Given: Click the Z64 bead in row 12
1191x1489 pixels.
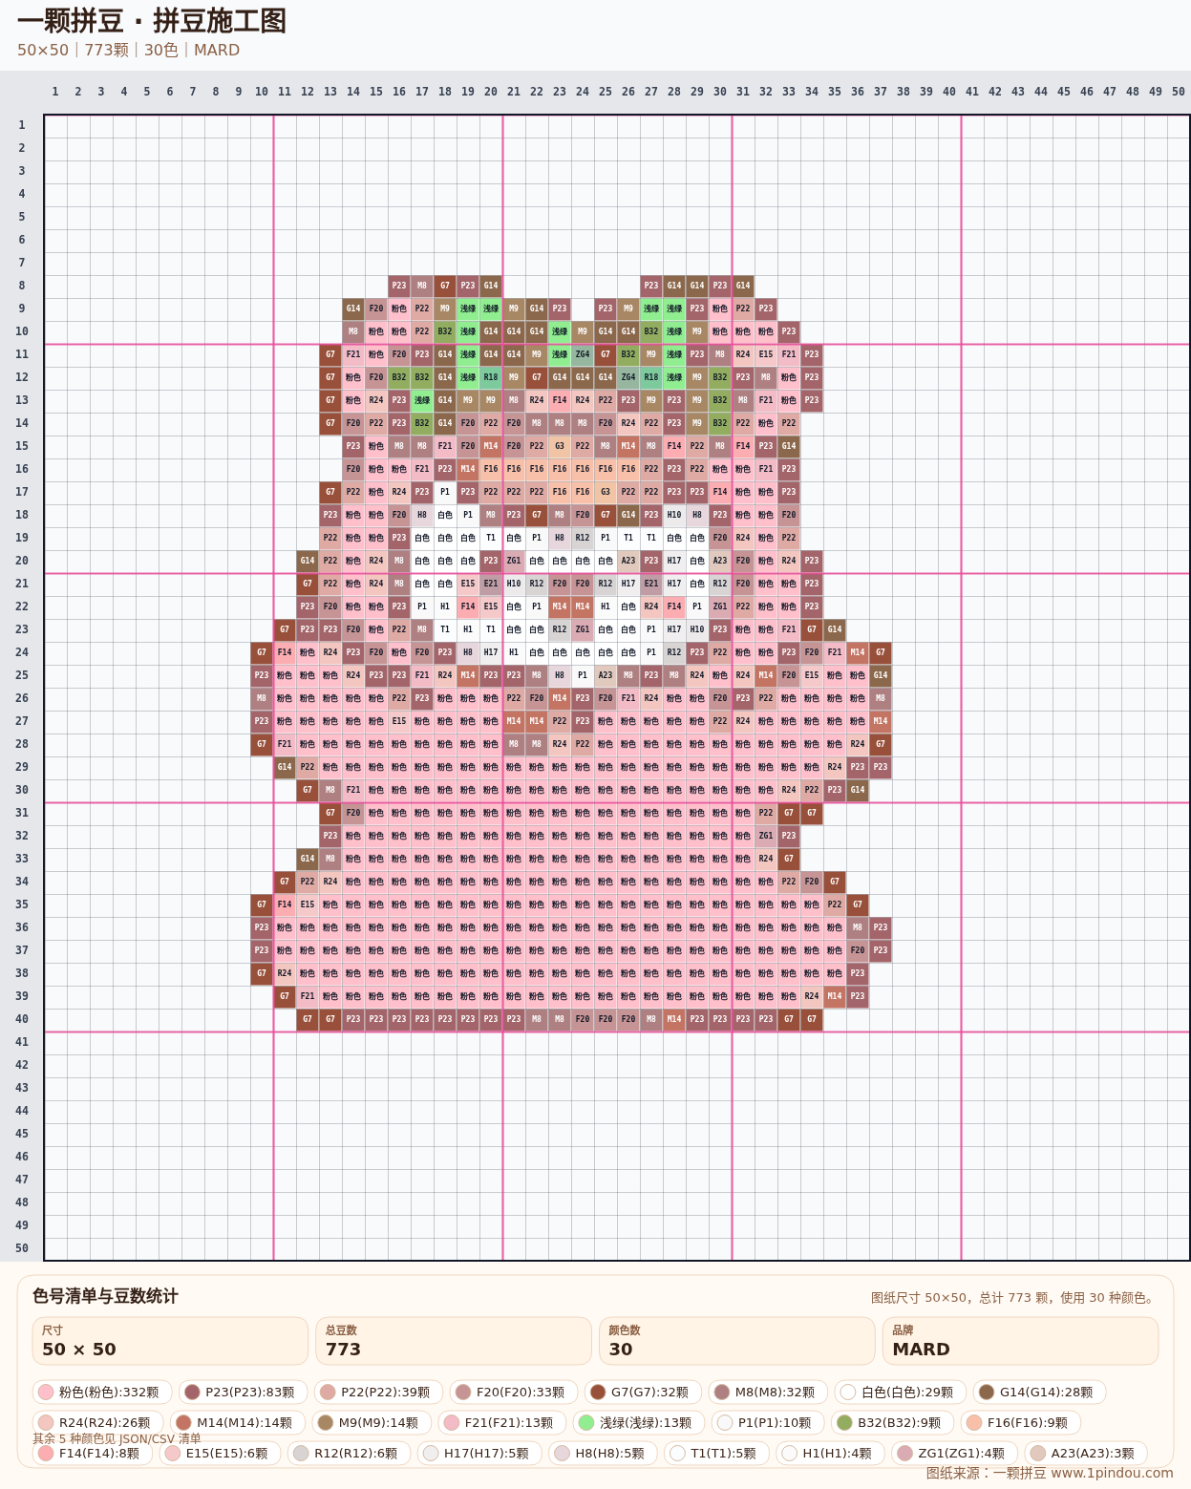Looking at the screenshot, I should click(x=628, y=377).
